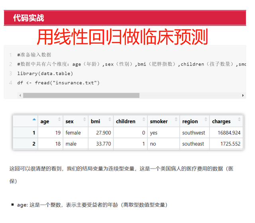Click the code block horizontal scrollbar thumb
The image size is (255, 223).
click(x=81, y=95)
